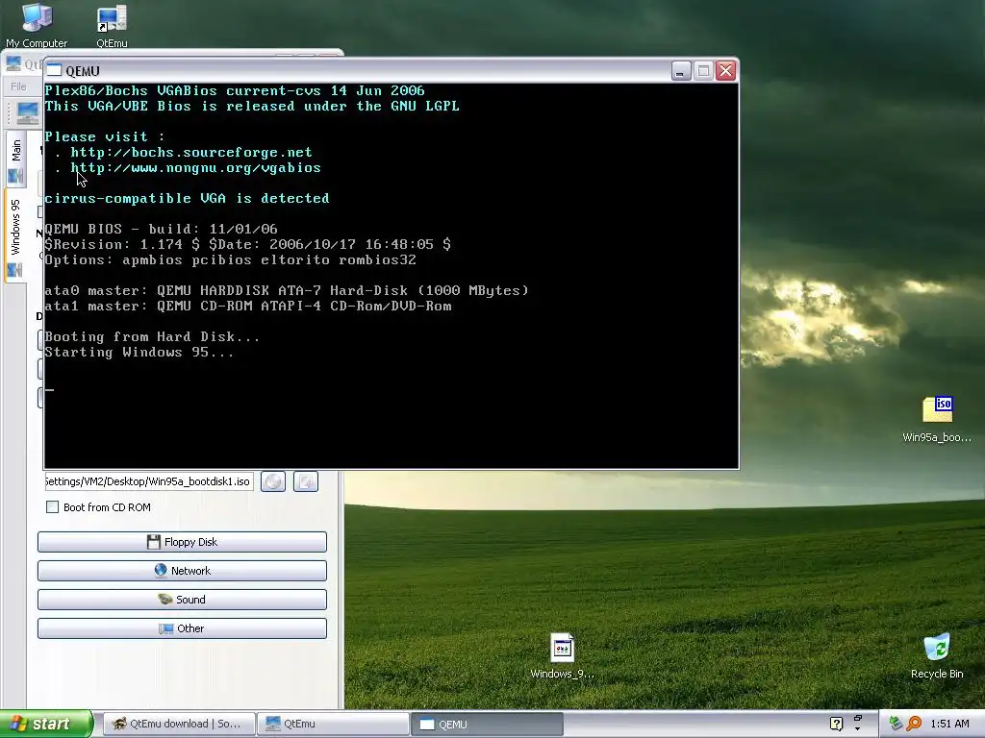This screenshot has width=985, height=738.
Task: Click the 'ata1 master' CD-ROM line
Action: (248, 307)
